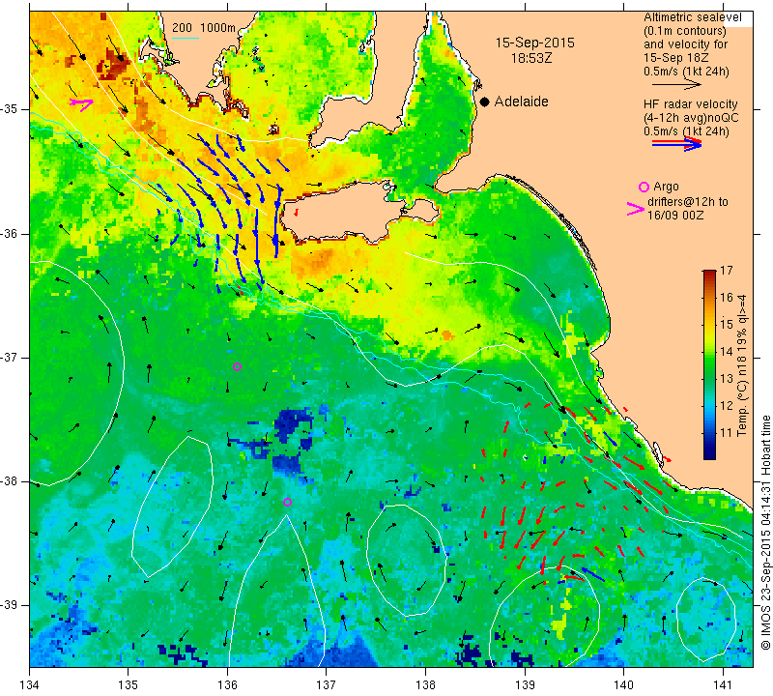The width and height of the screenshot is (773, 696).
Task: Click the dark red warm patch near 134.8°E, 34.6°S
Action: [111, 64]
